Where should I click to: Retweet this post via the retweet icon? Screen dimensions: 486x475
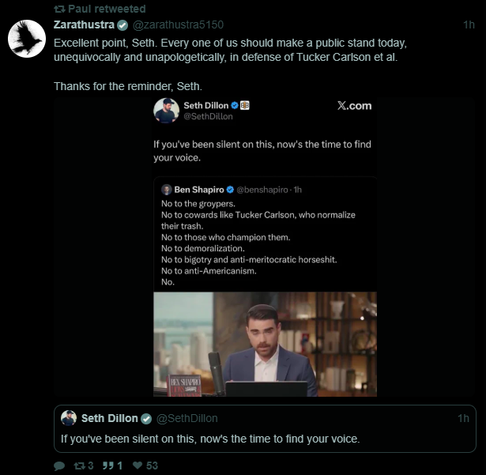click(x=80, y=466)
